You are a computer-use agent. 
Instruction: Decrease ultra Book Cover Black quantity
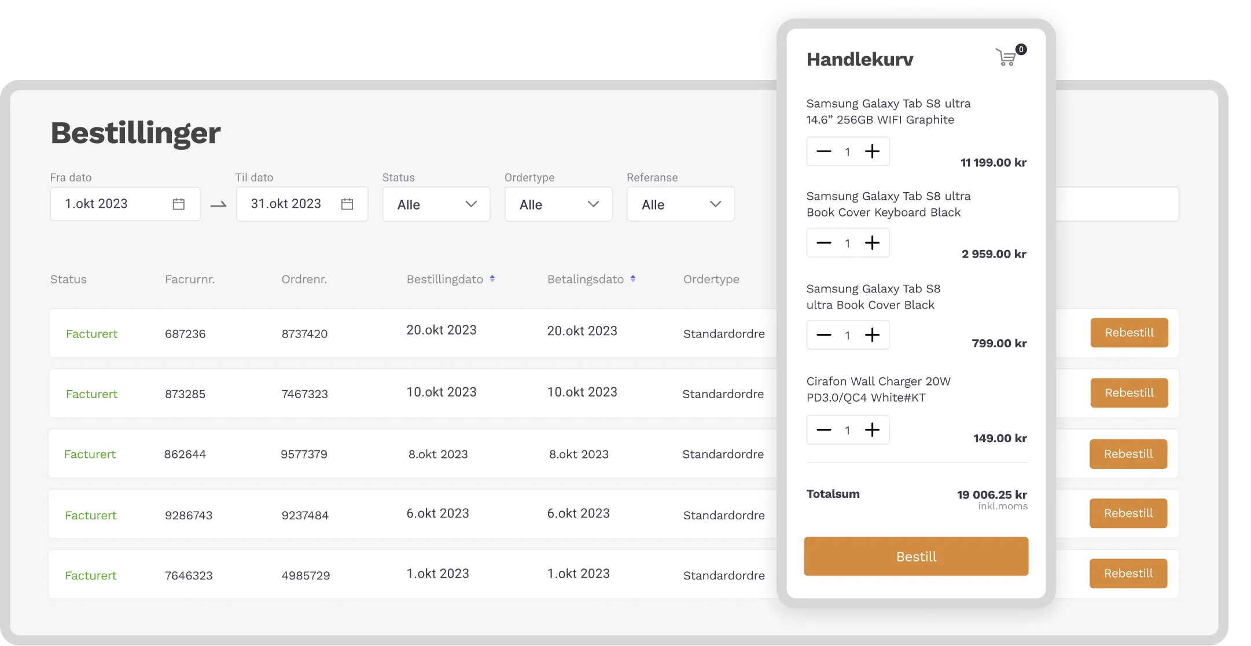click(x=823, y=335)
